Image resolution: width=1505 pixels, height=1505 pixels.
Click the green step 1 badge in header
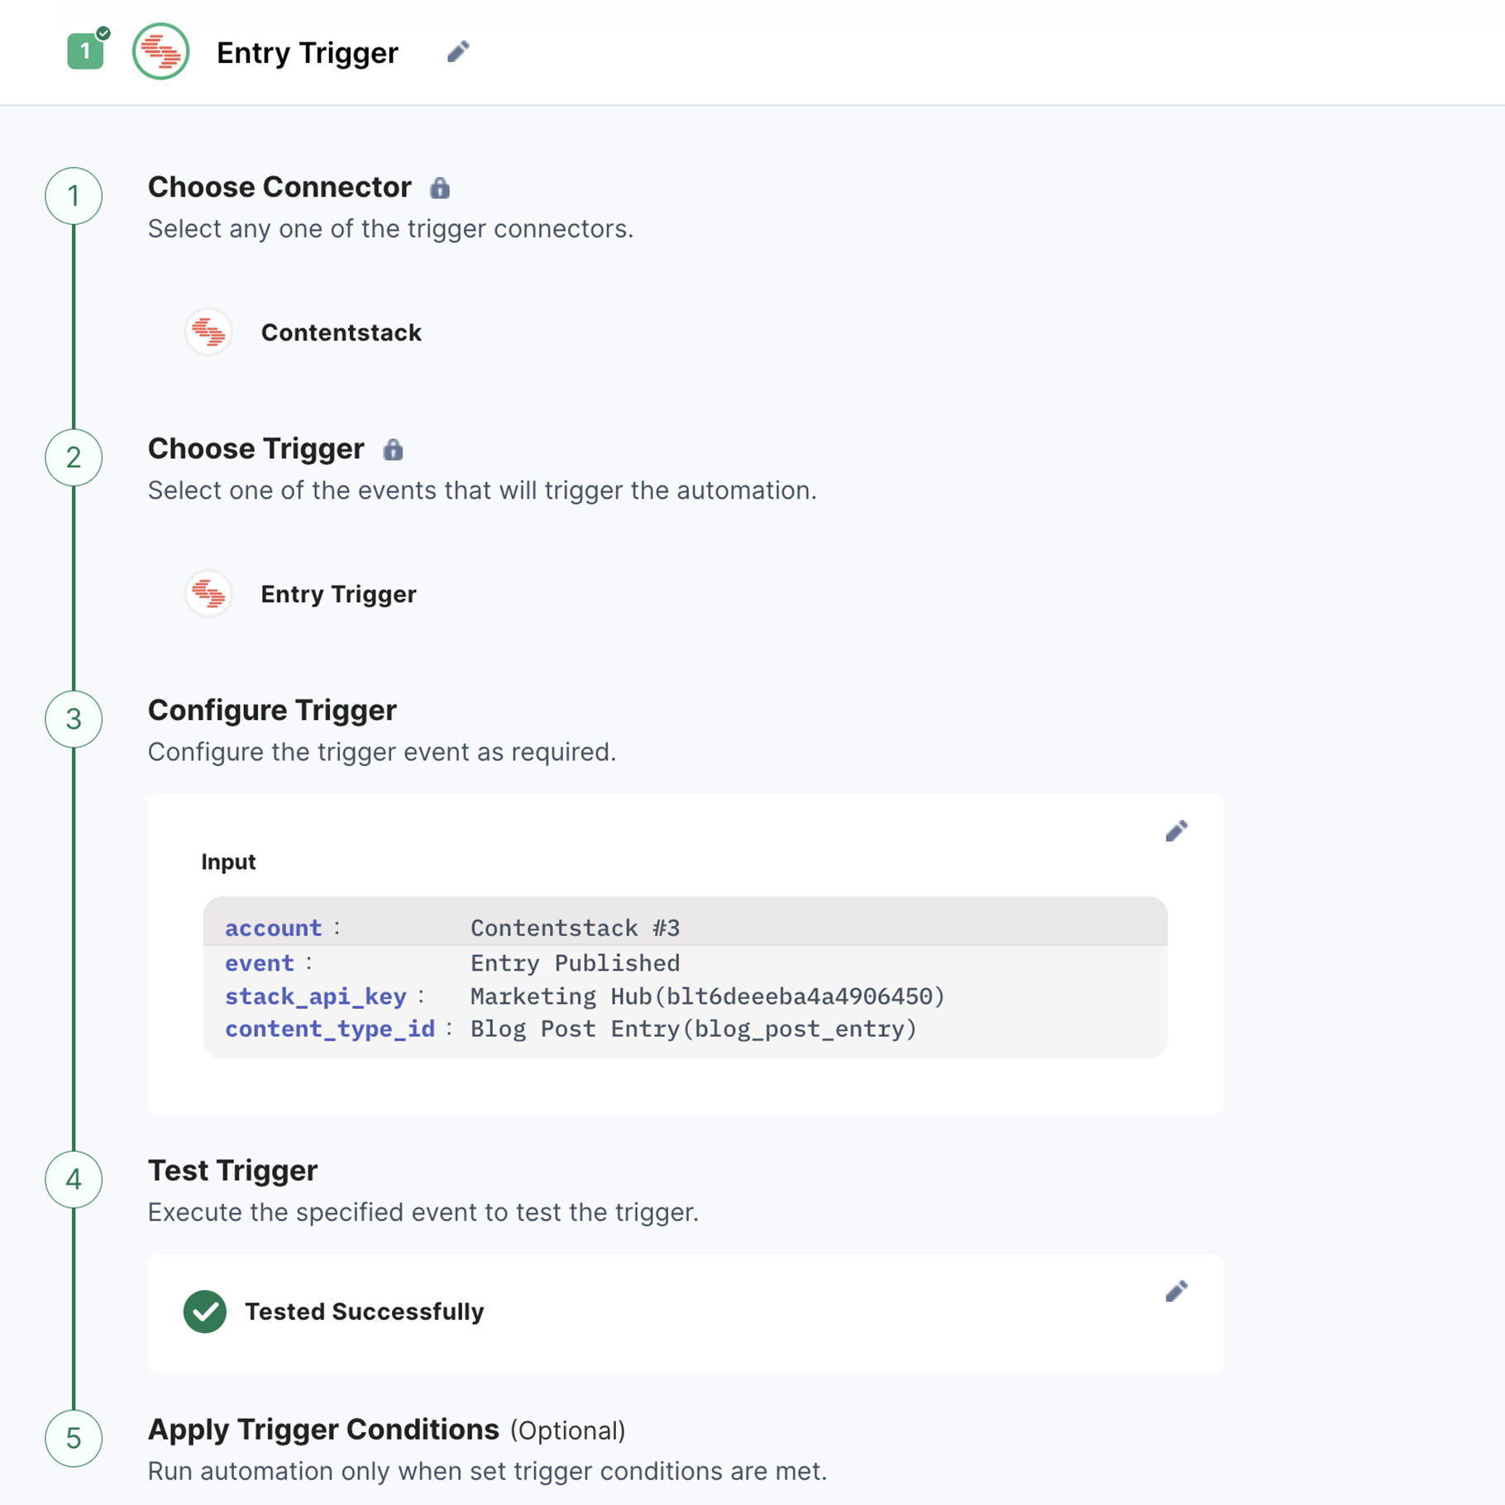85,51
